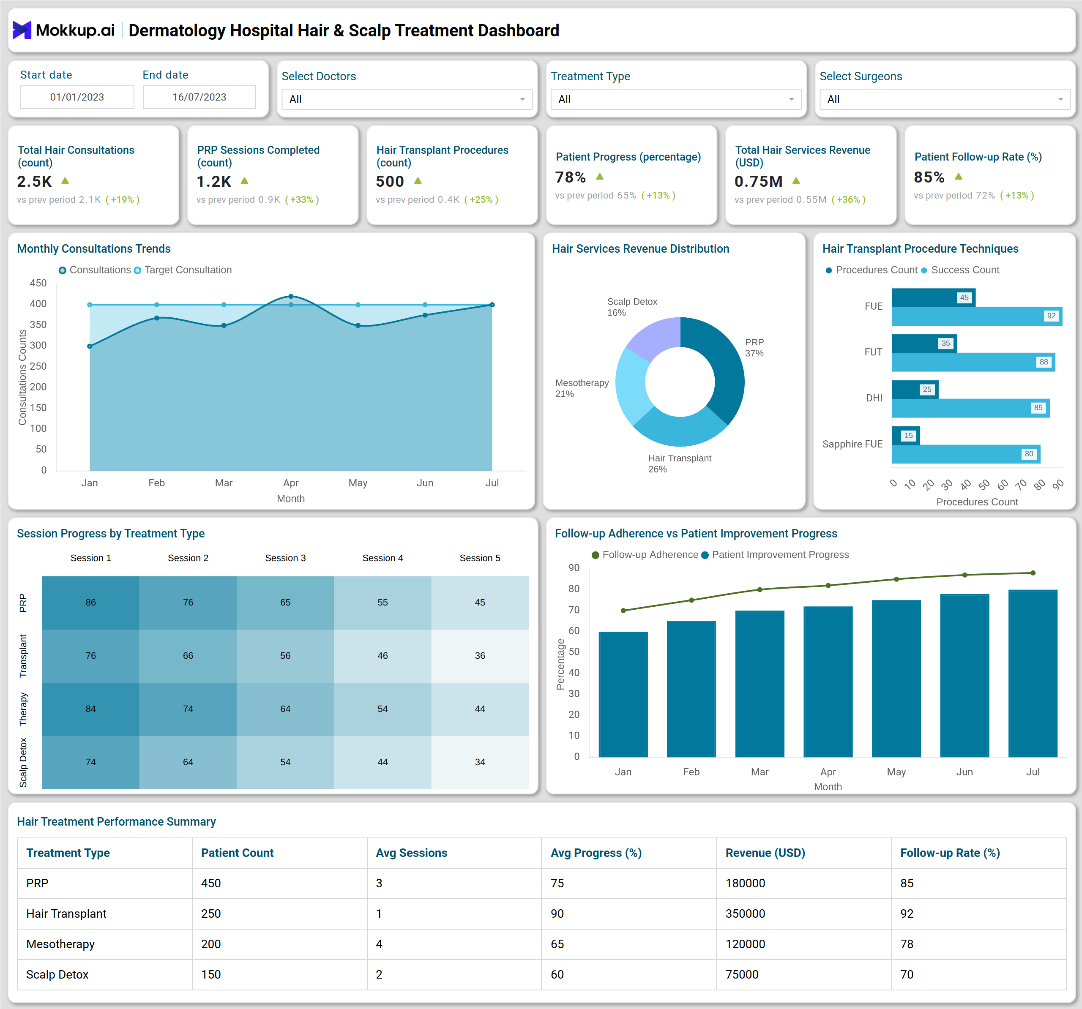Click the FUE Success Count bar labeled 92

977,316
